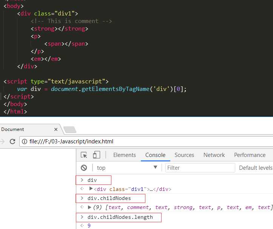Open a new browser tab
The height and width of the screenshot is (229, 273).
[70, 130]
